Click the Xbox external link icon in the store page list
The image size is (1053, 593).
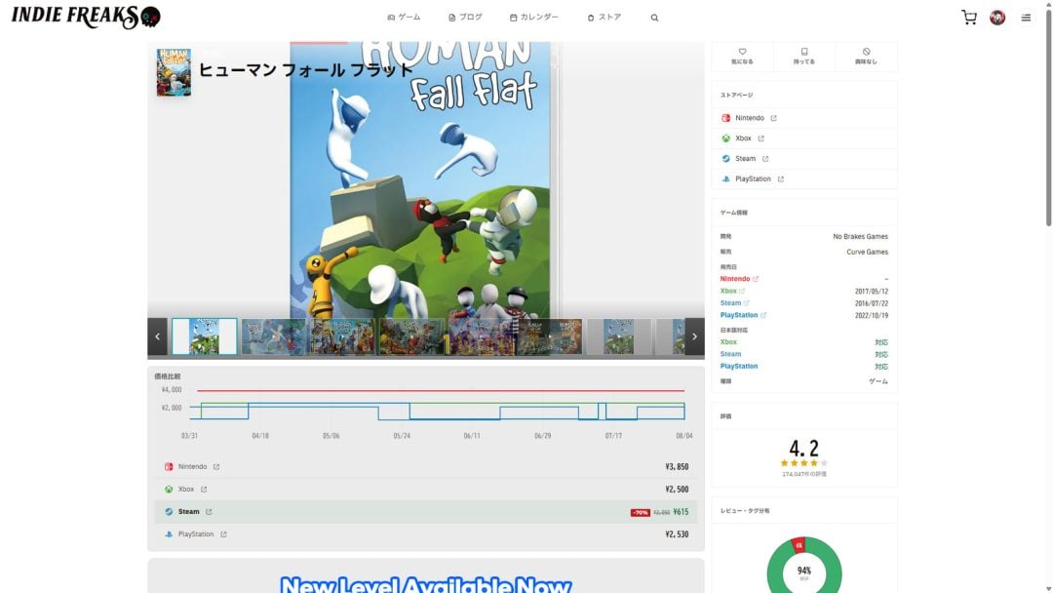coord(760,138)
